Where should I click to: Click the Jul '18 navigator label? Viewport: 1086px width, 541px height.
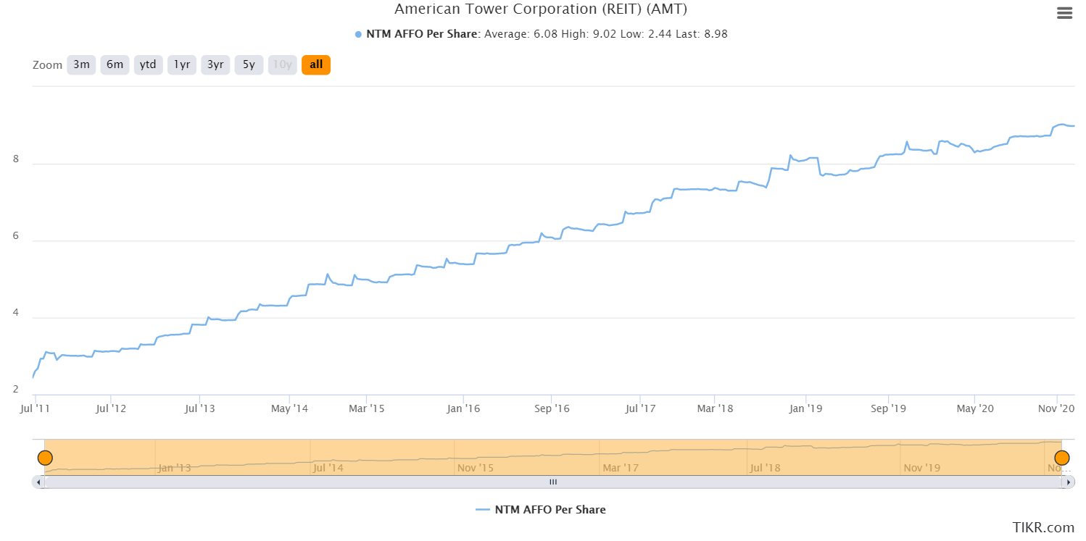click(766, 468)
